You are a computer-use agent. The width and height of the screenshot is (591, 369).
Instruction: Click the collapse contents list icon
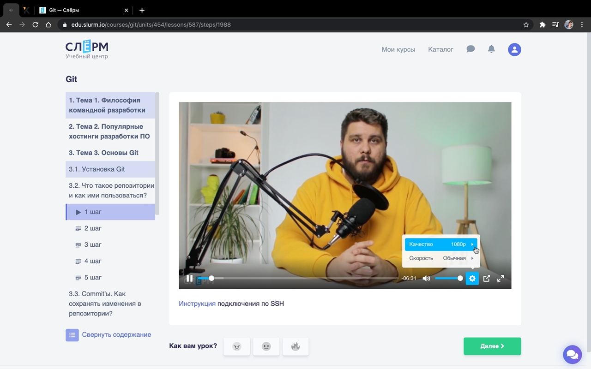(x=72, y=335)
